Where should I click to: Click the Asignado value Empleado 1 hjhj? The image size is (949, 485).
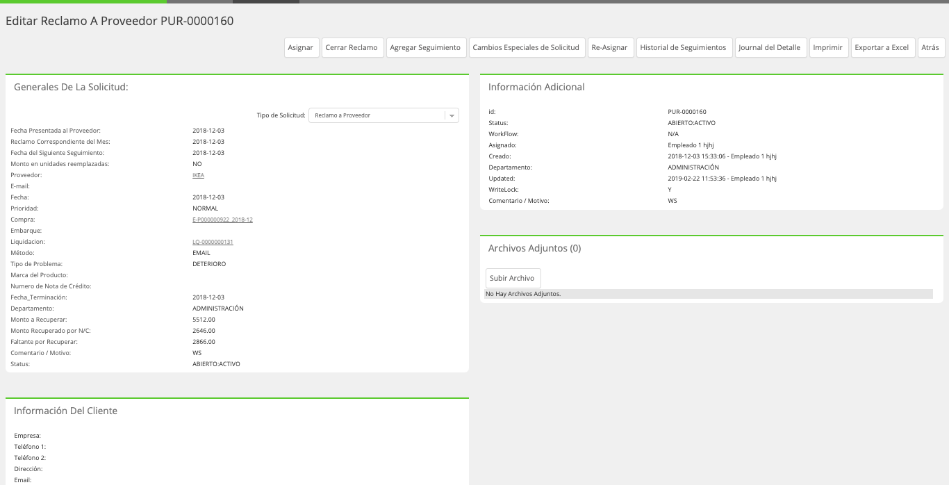pos(692,145)
